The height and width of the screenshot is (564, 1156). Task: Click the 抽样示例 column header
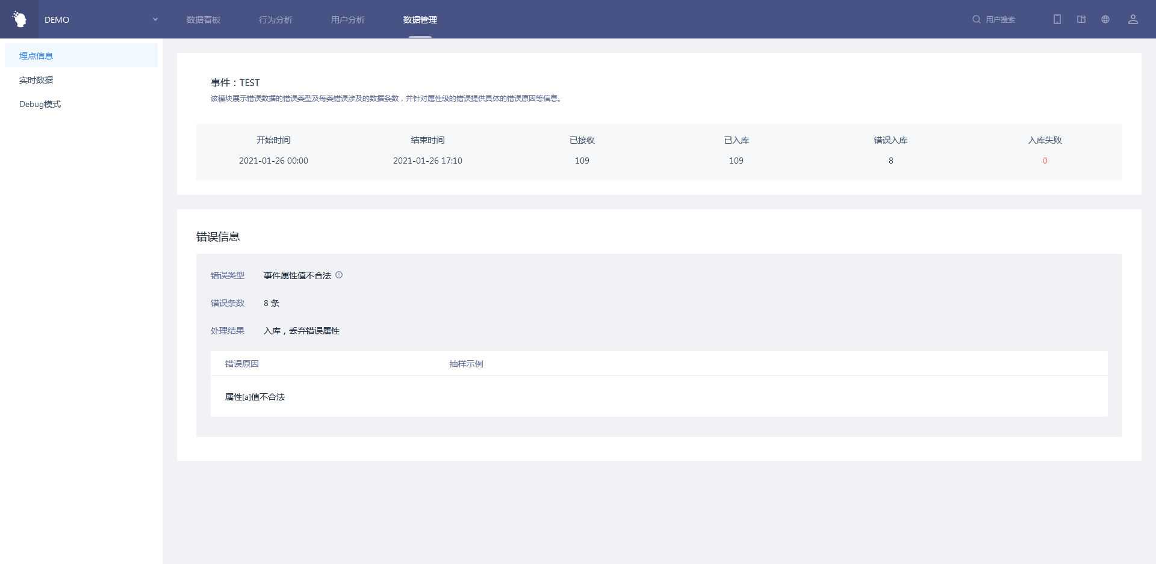click(x=466, y=364)
